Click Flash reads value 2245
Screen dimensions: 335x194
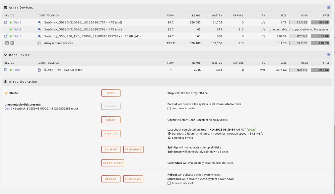pyautogui.click(x=197, y=70)
